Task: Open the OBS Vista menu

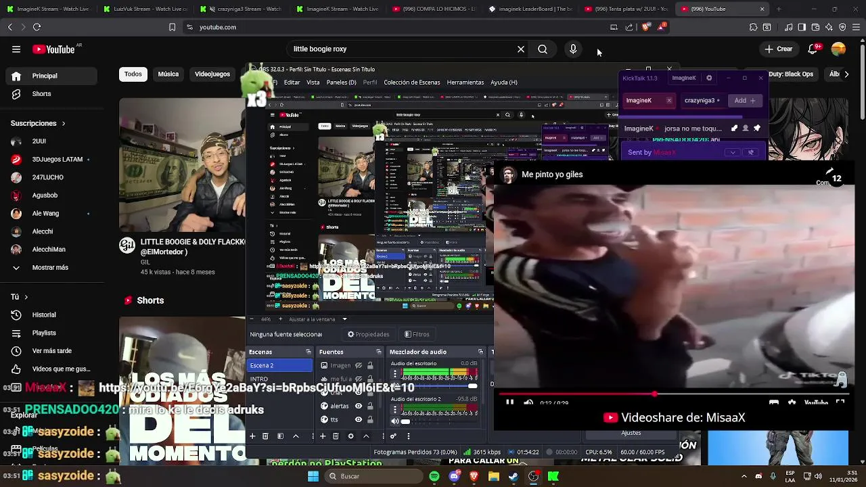Action: click(313, 83)
